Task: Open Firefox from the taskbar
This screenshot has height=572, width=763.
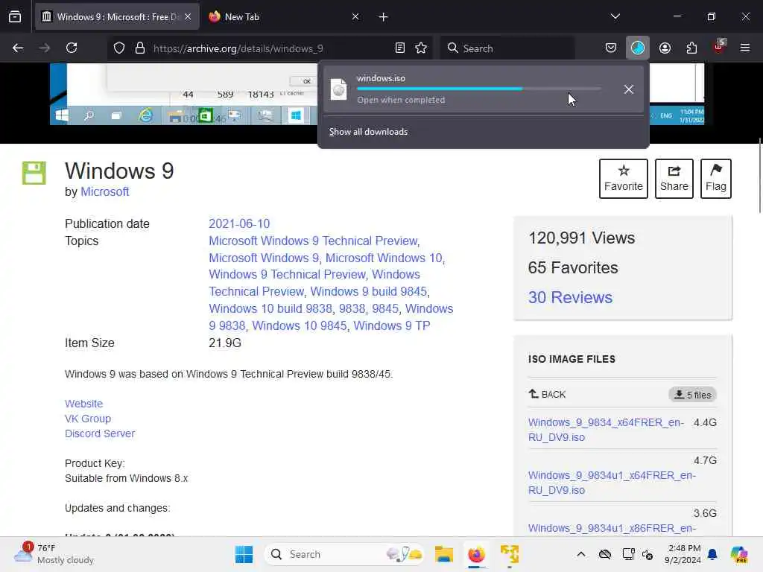Action: point(476,554)
